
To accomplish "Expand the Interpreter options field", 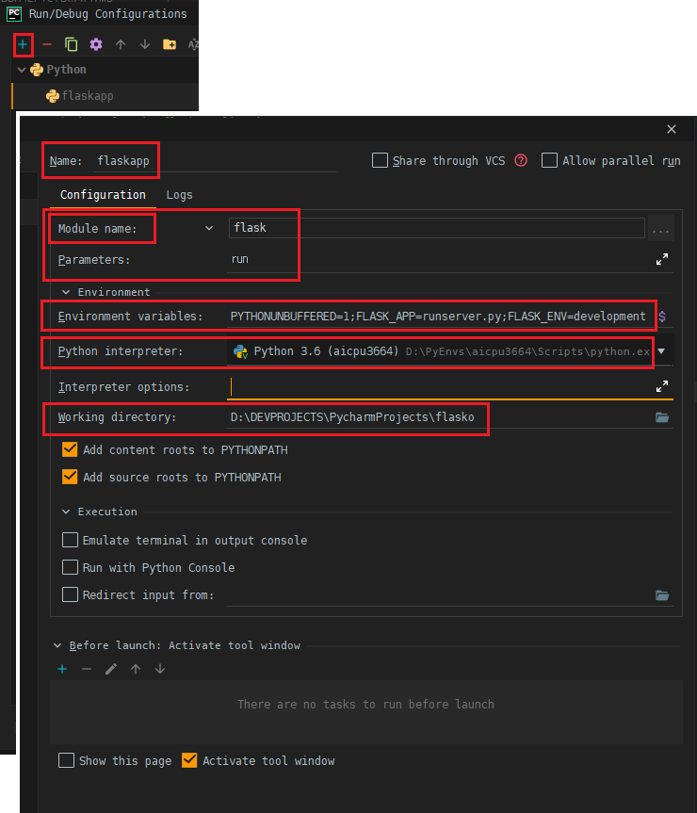I will click(662, 386).
